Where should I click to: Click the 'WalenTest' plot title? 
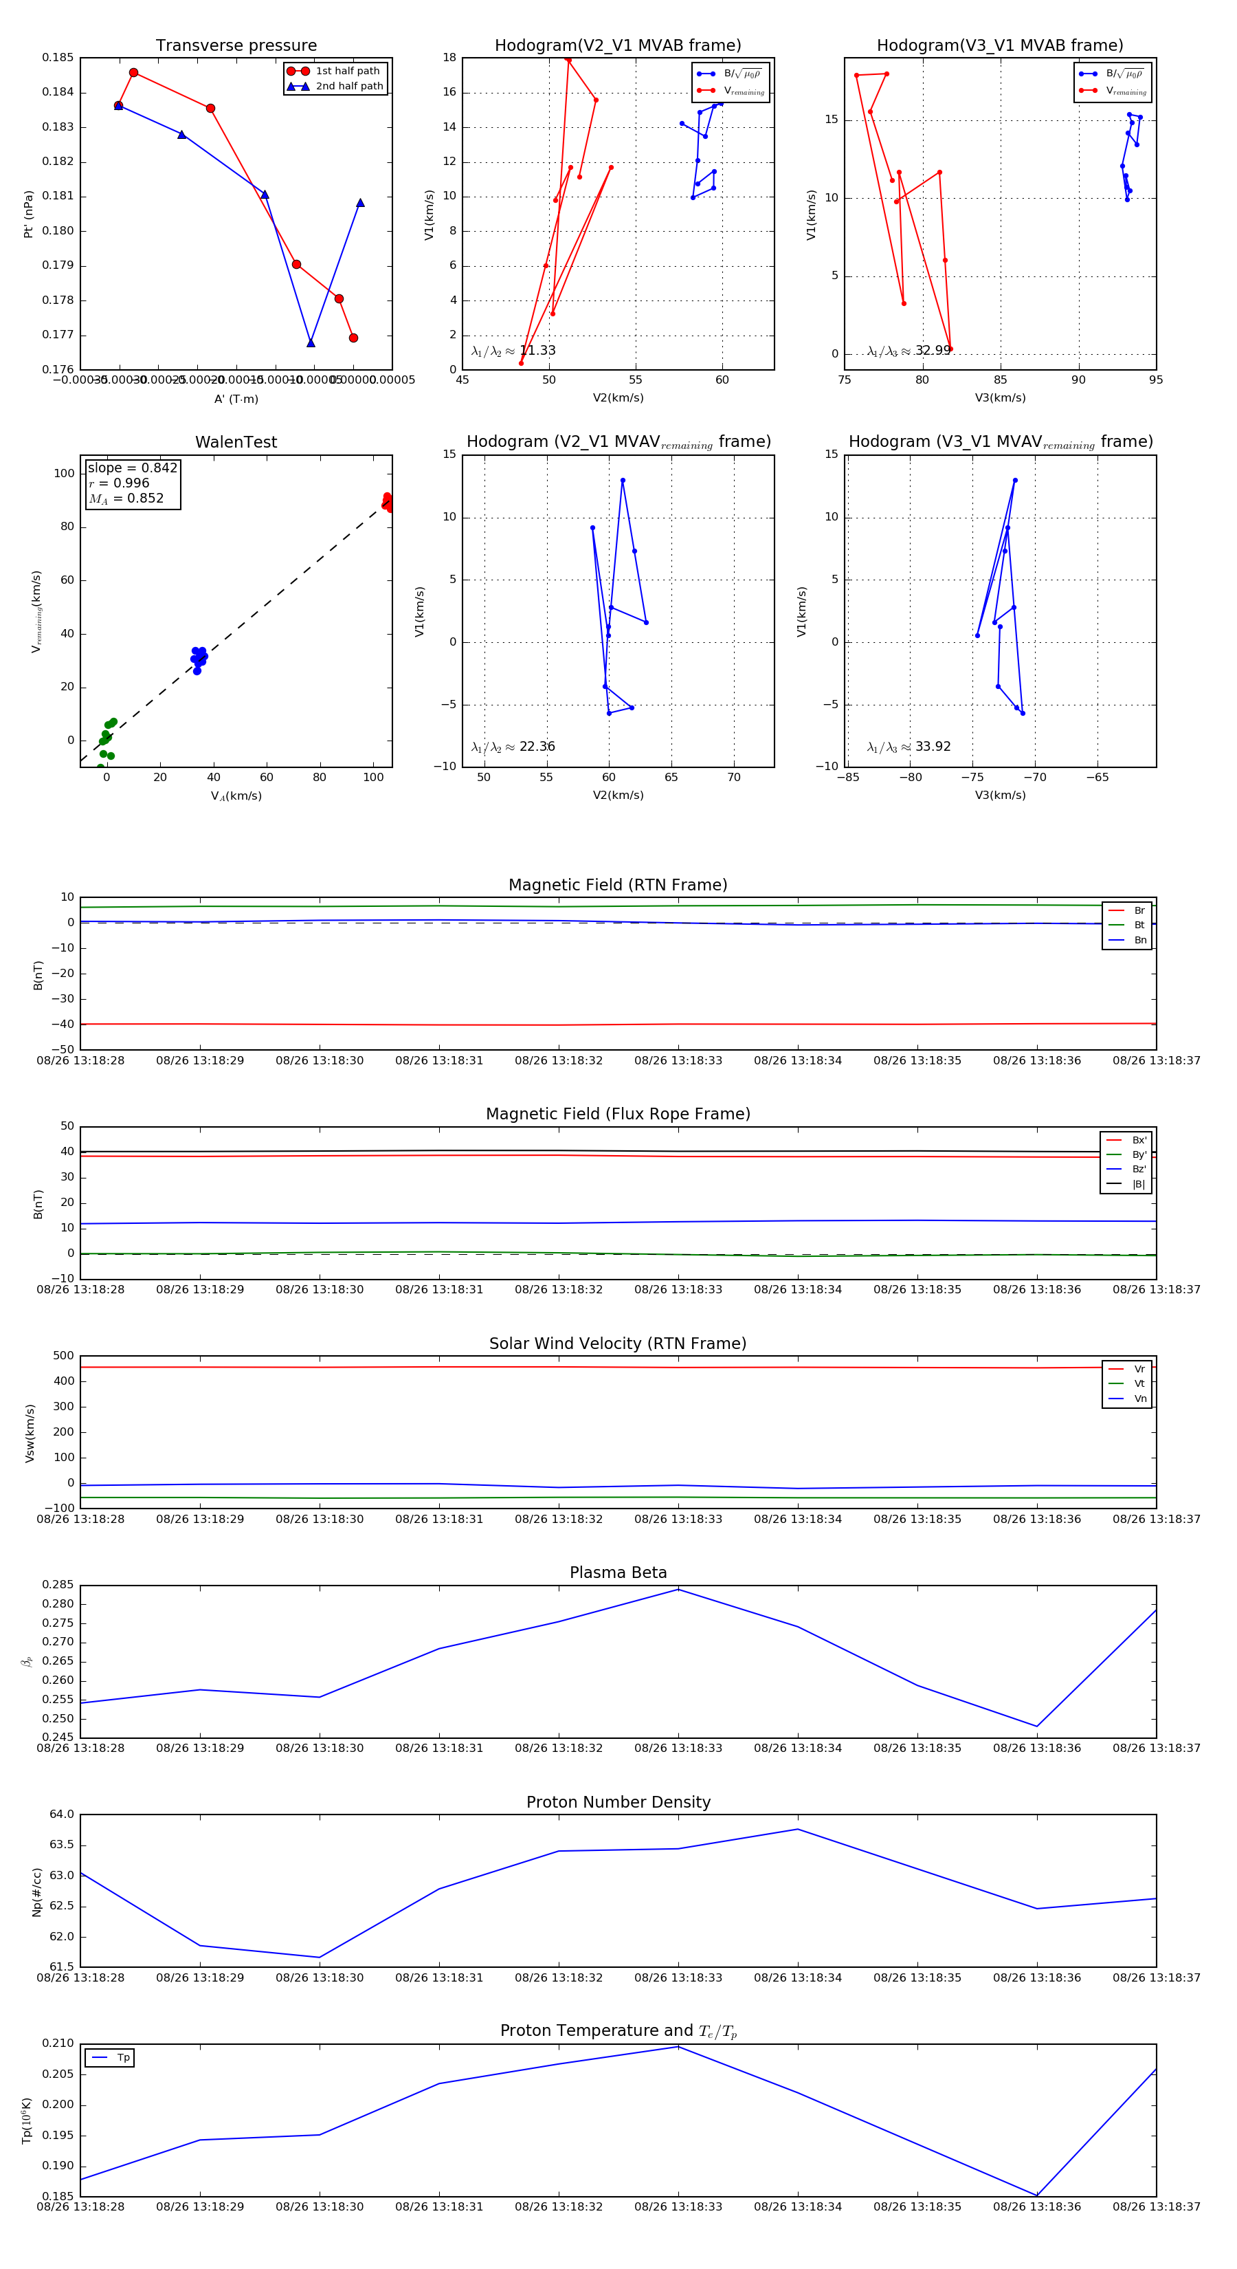[236, 442]
